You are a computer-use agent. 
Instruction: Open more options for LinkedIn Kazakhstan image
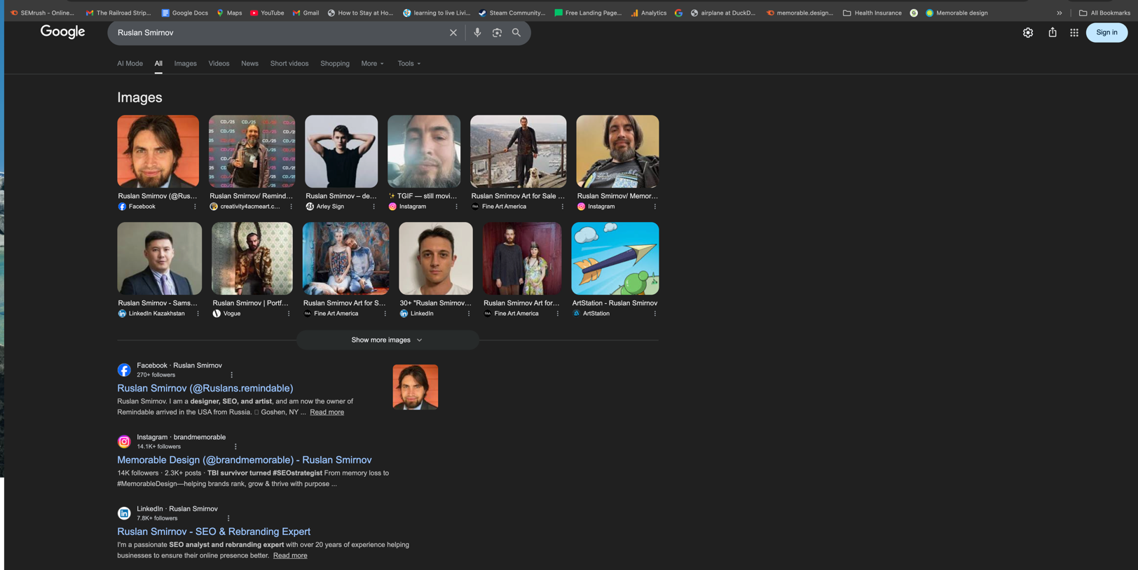point(198,314)
